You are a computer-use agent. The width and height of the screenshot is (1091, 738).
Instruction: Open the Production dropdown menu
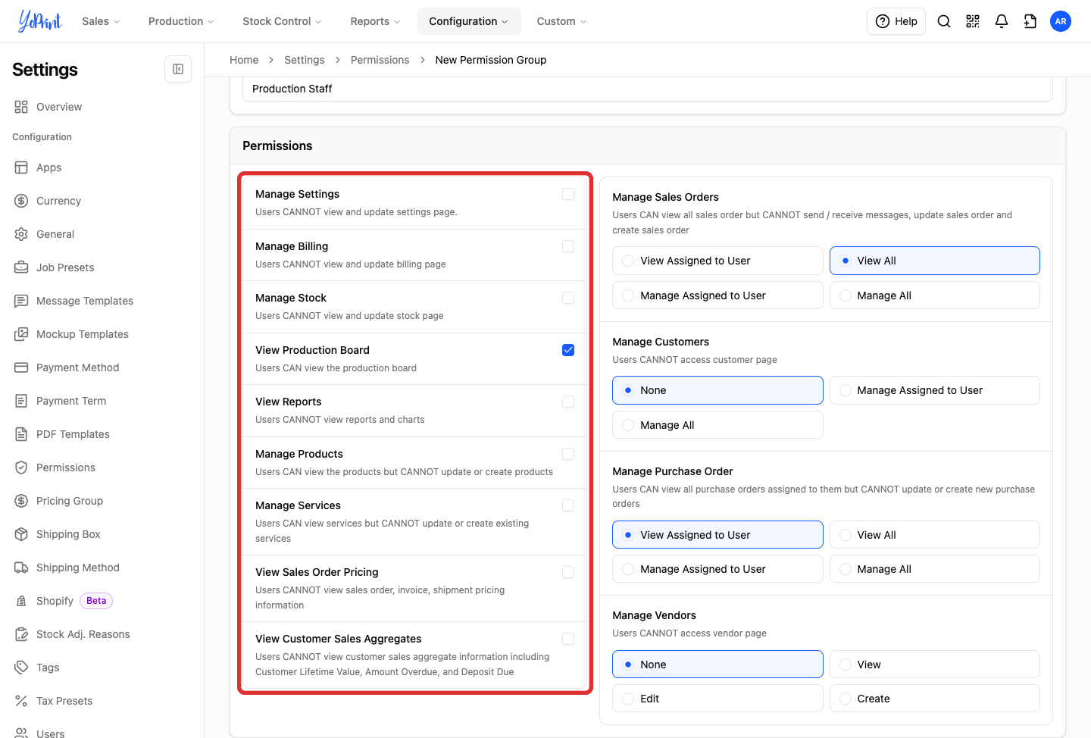(x=181, y=21)
